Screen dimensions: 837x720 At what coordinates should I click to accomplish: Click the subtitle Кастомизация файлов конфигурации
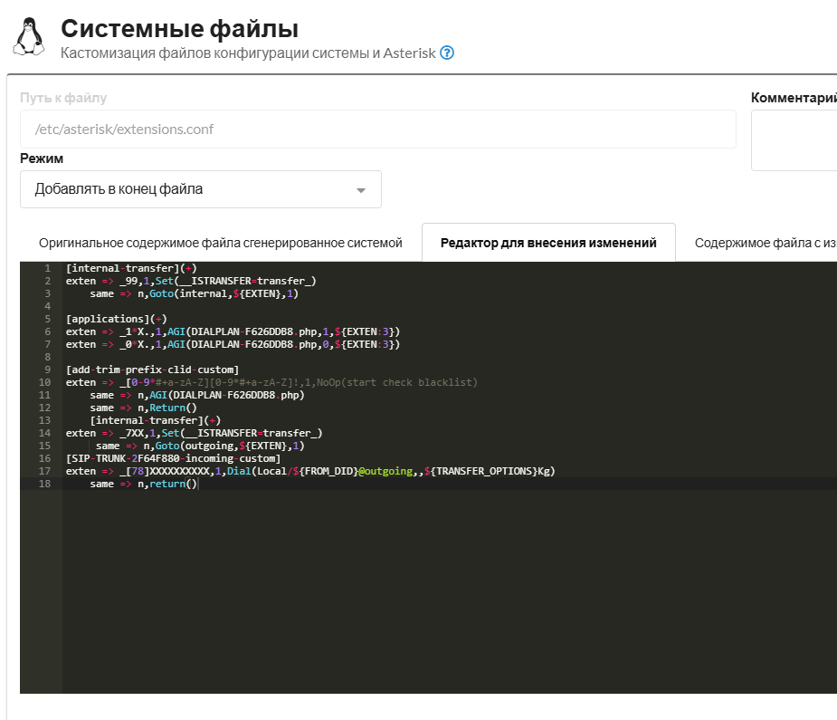pos(248,53)
